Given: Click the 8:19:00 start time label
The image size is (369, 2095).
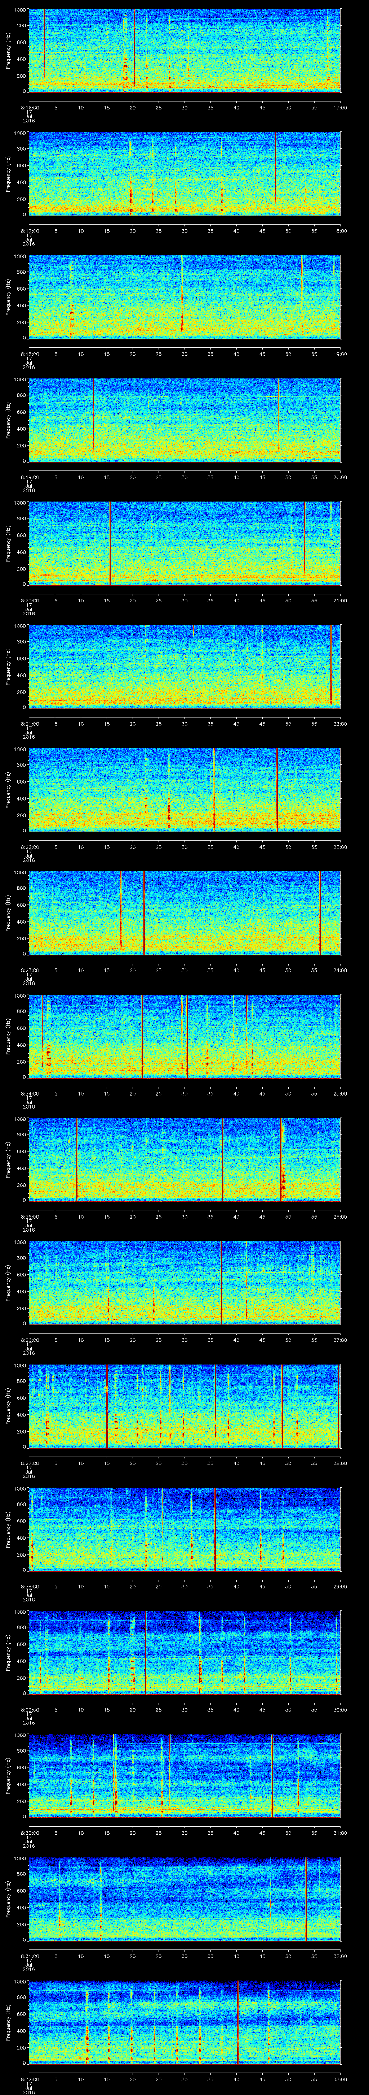Looking at the screenshot, I should click(x=29, y=477).
